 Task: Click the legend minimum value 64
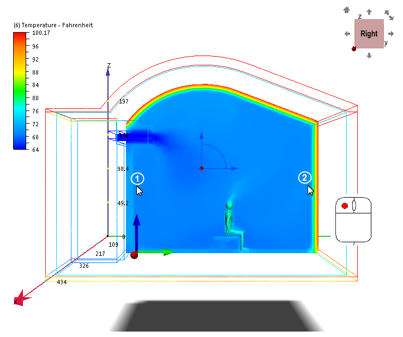(35, 150)
